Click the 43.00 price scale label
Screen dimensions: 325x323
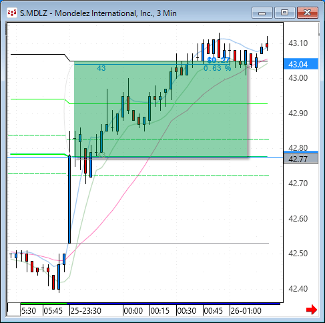coord(298,78)
